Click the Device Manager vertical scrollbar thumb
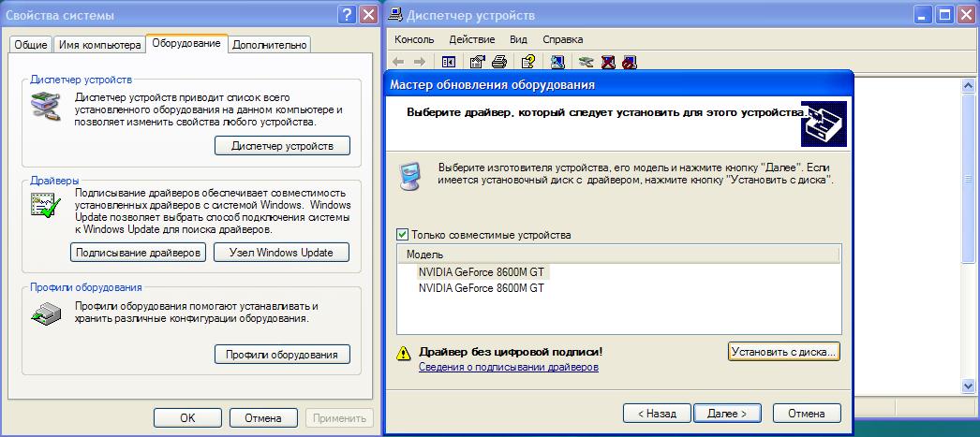Image resolution: width=980 pixels, height=437 pixels. click(x=969, y=177)
